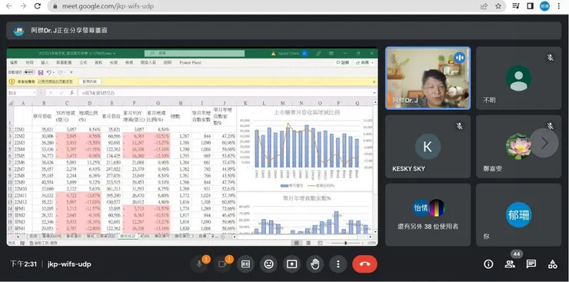Reload the Meet page
This screenshot has height=282, width=569.
click(x=38, y=6)
